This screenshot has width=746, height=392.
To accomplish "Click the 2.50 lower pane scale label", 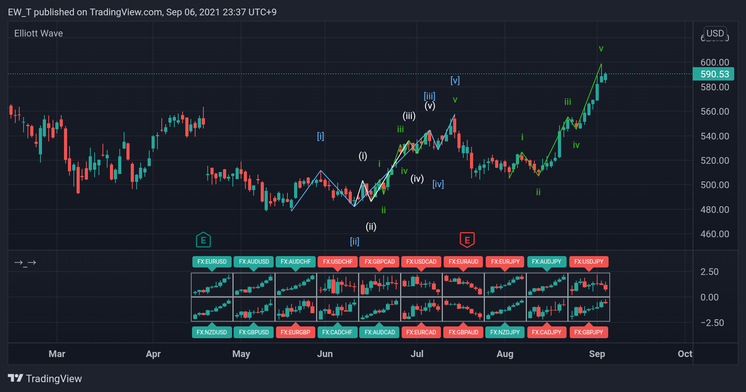I will 709,272.
